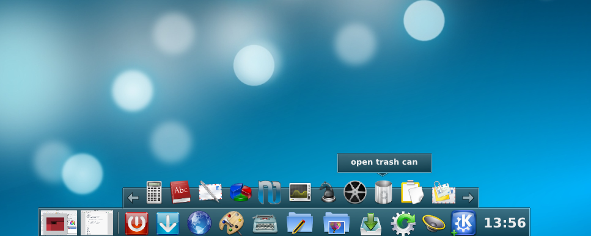The image size is (591, 236).
Task: Open the mail envelope with pen icon
Action: [210, 192]
